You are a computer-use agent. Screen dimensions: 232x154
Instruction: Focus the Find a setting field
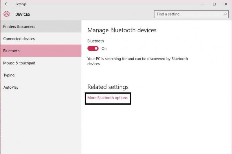point(191,14)
